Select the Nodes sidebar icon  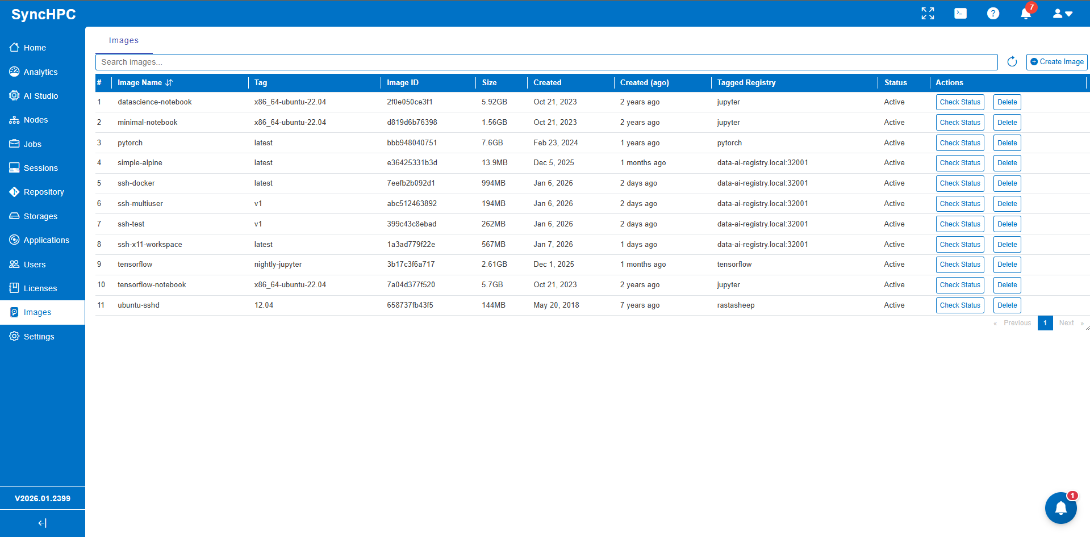(14, 120)
